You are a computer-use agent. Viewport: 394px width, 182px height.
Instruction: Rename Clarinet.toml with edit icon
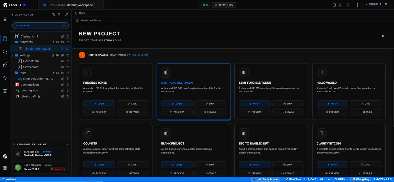point(62,36)
